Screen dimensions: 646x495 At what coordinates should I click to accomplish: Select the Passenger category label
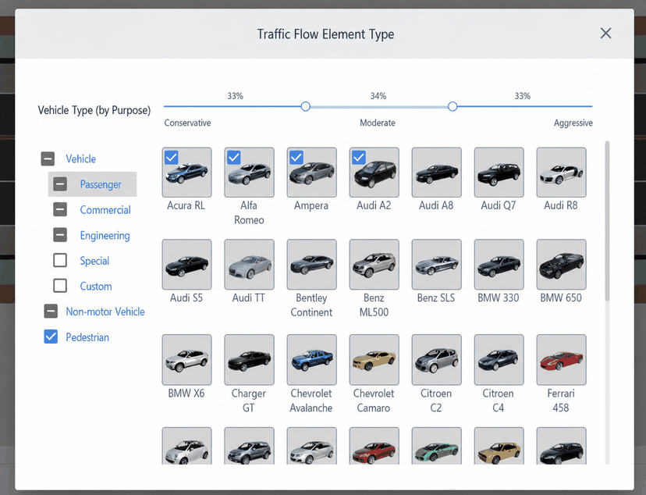click(x=101, y=184)
